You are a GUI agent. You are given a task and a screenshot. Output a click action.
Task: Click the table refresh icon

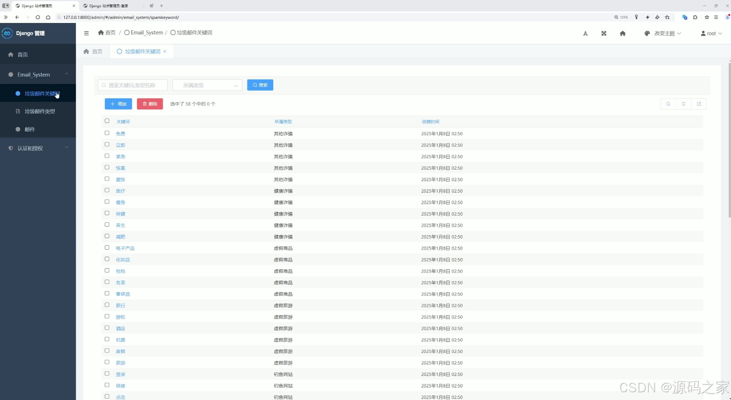coord(684,104)
